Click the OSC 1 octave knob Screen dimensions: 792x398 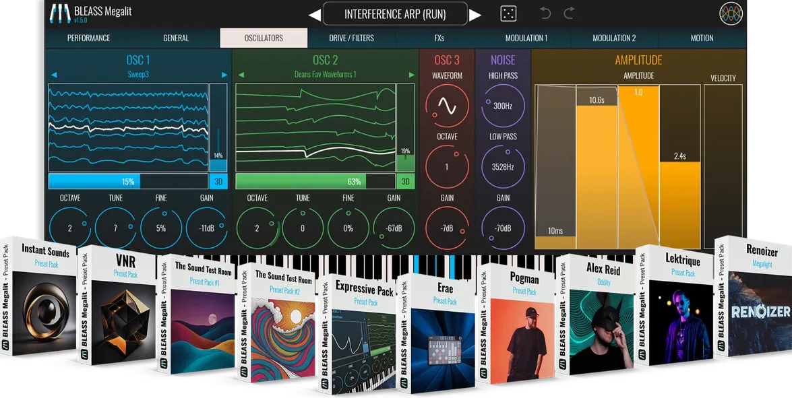[69, 228]
